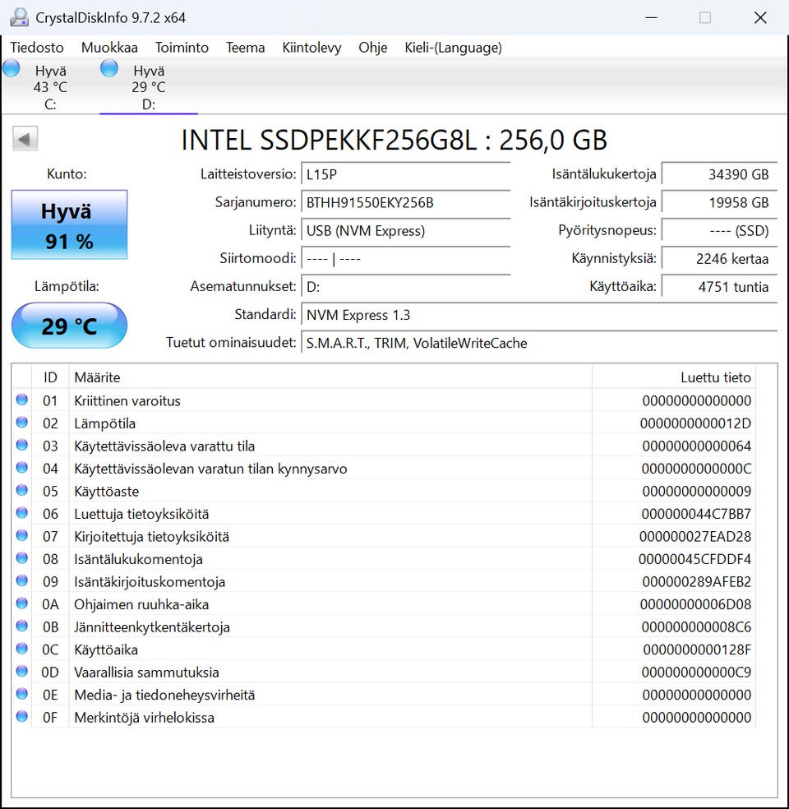This screenshot has height=809, width=789.
Task: Click the Määrite column header
Action: (x=329, y=377)
